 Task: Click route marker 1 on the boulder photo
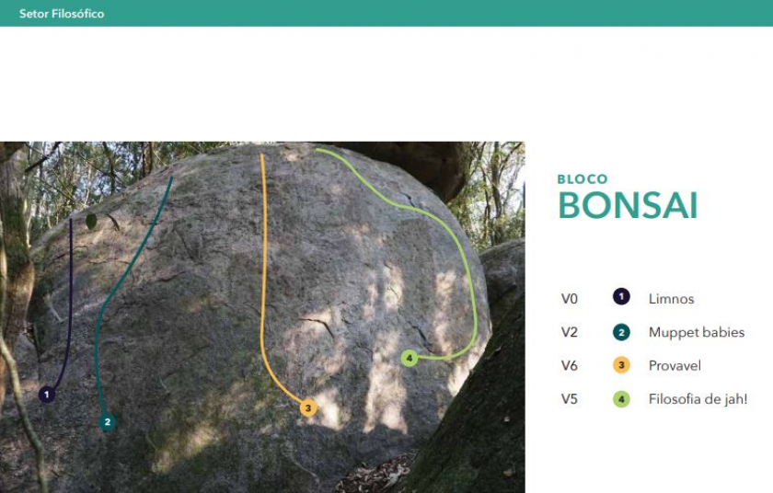click(x=47, y=395)
